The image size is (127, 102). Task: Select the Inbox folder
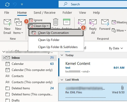click(x=29, y=58)
